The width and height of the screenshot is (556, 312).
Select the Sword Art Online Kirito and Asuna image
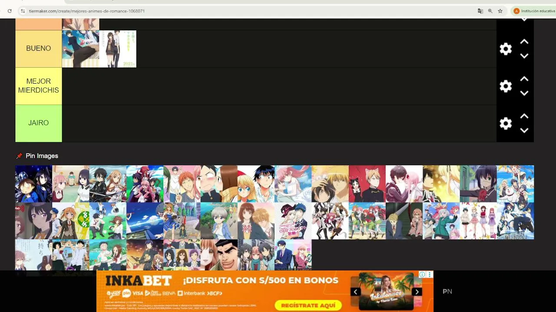[x=108, y=184]
